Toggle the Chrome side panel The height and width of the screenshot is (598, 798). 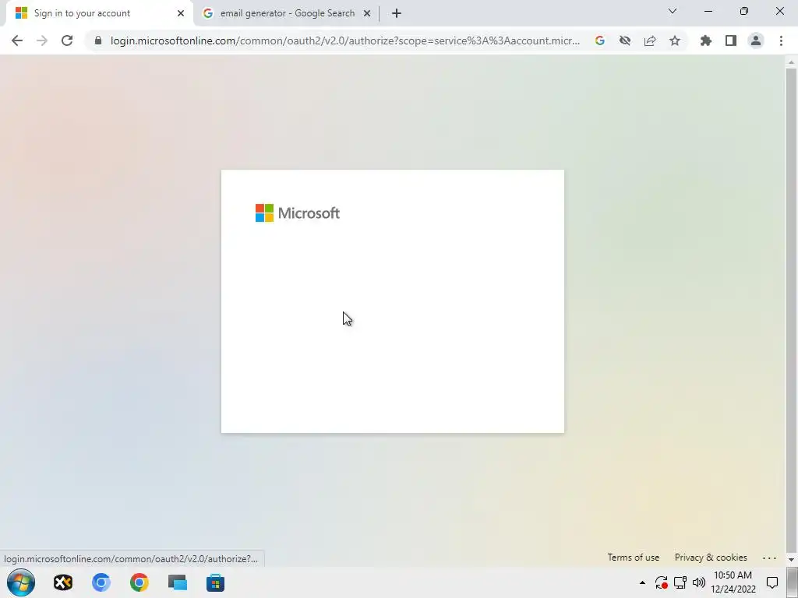click(x=731, y=40)
